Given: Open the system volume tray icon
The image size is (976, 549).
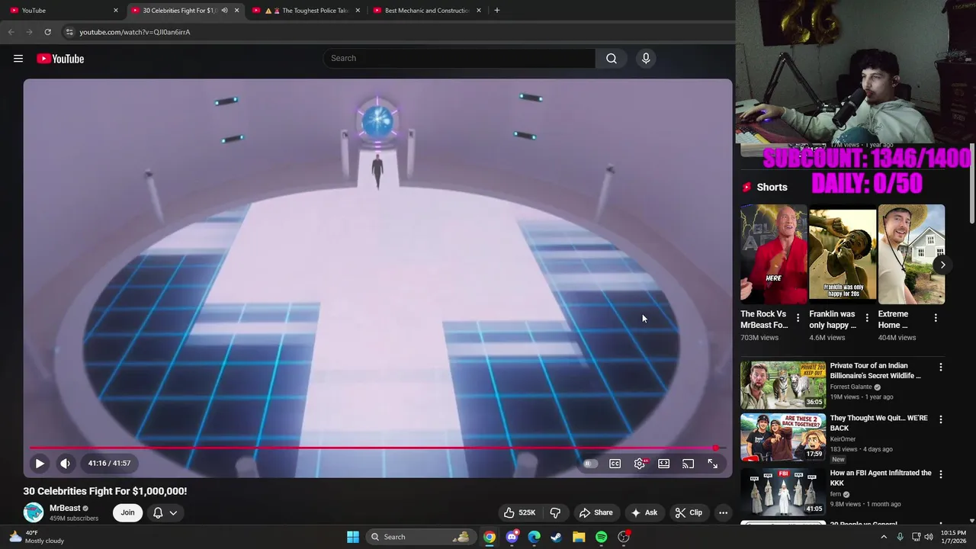Looking at the screenshot, I should (x=929, y=537).
